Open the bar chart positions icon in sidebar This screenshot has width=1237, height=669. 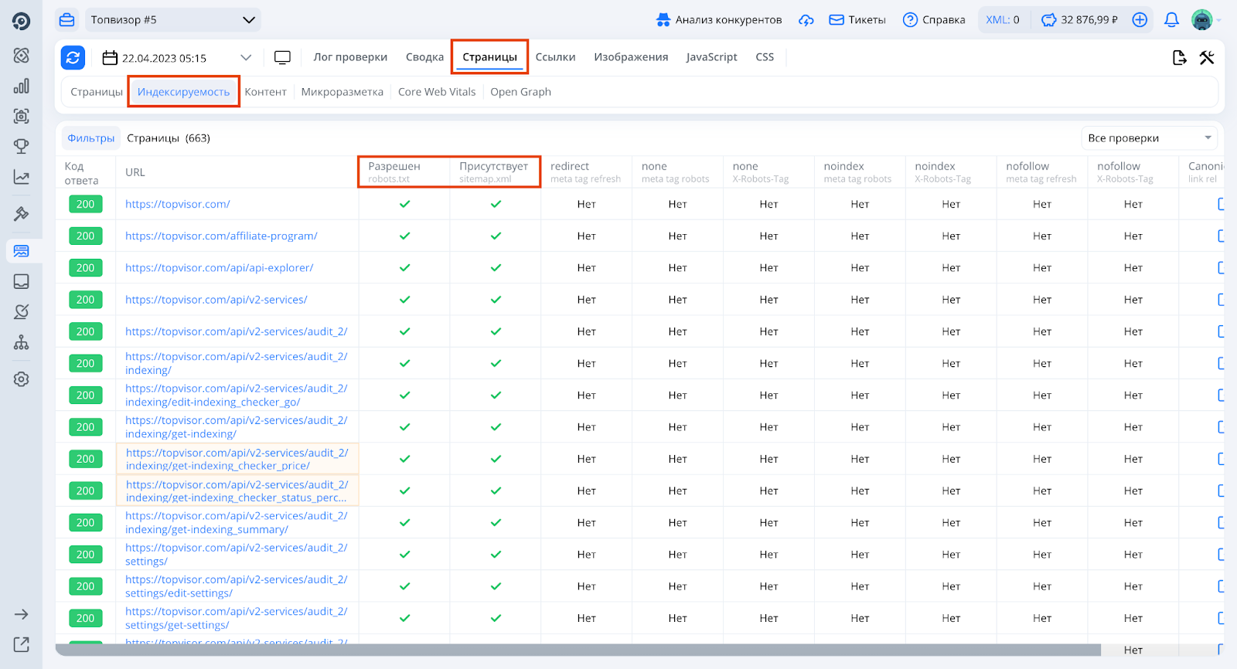pyautogui.click(x=22, y=86)
